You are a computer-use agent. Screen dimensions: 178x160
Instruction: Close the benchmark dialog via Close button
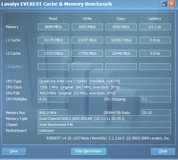coord(163,151)
